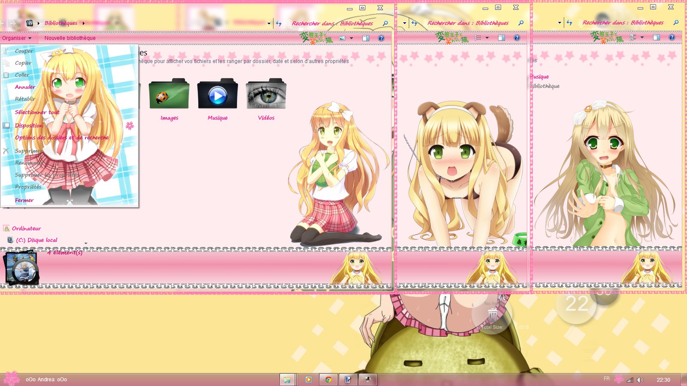This screenshot has height=386, width=687.
Task: Click the volume speaker icon in tray
Action: 640,380
